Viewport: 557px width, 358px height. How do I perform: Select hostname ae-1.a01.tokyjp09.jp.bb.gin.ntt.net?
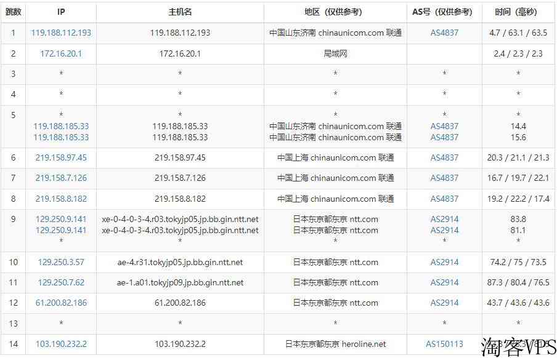click(180, 283)
